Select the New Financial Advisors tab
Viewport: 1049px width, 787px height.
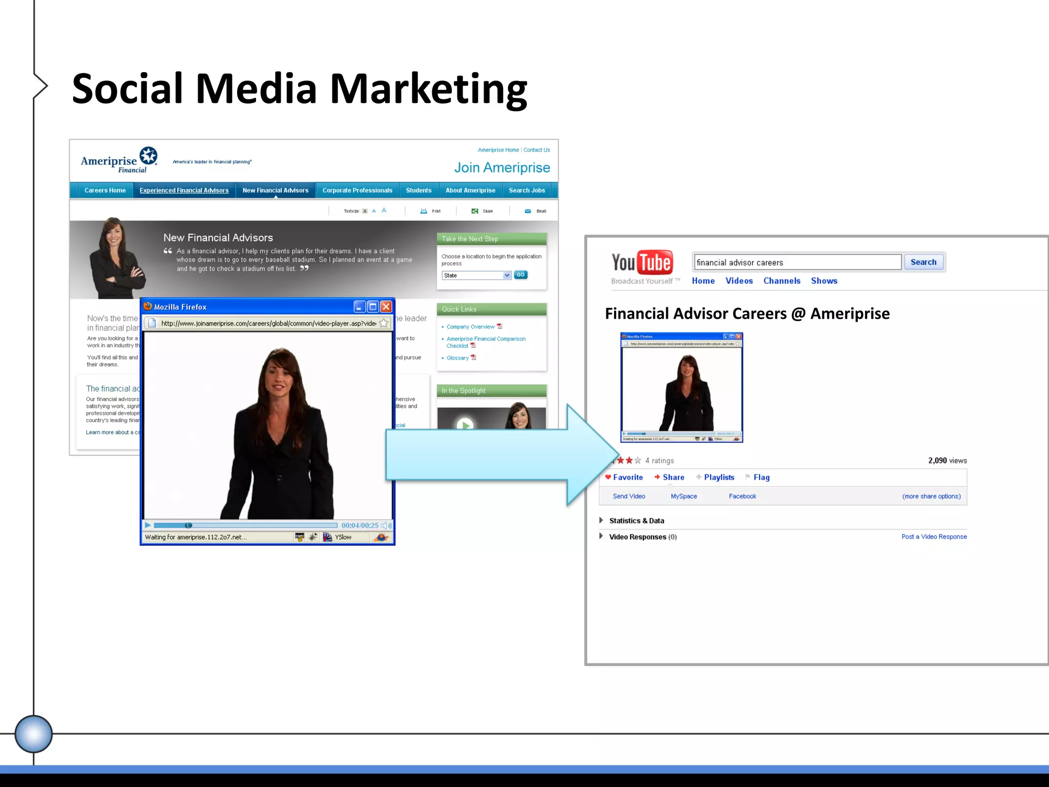(276, 190)
